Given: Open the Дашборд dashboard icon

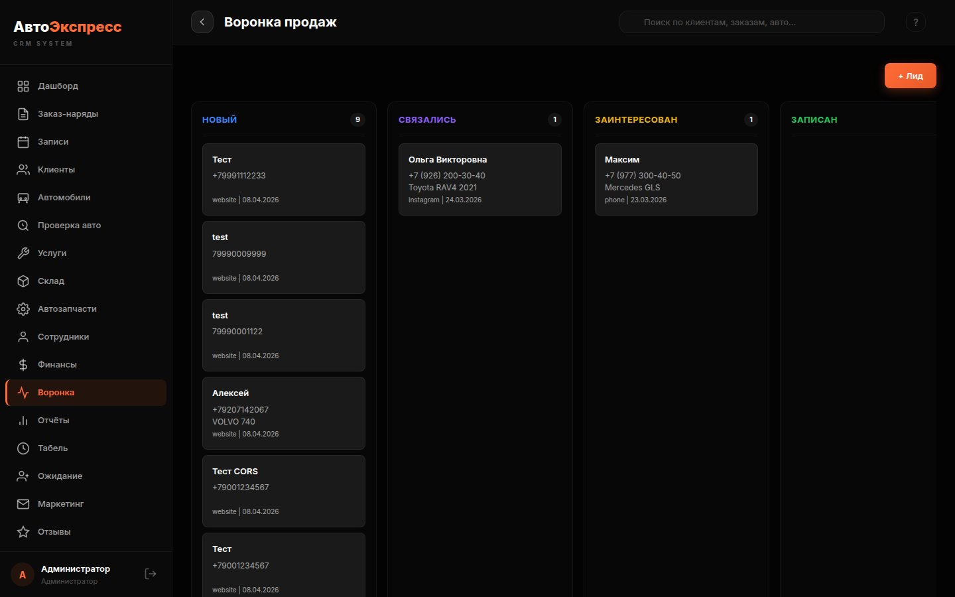Looking at the screenshot, I should tap(23, 86).
